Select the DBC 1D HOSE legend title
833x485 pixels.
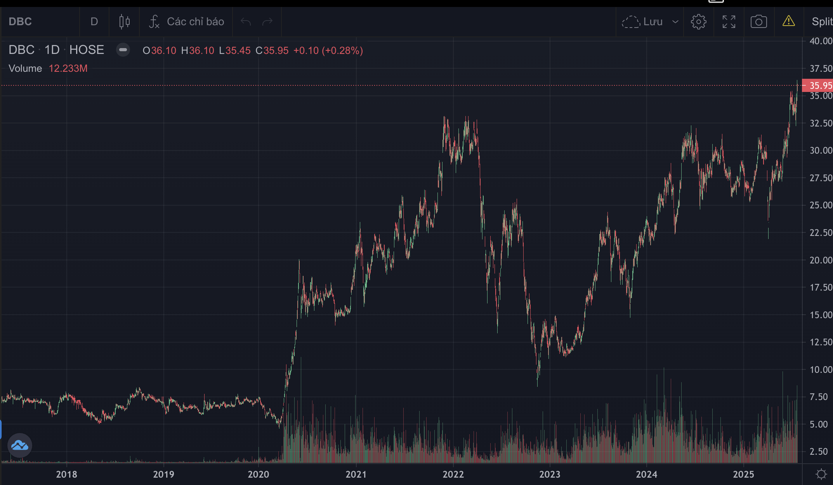[56, 50]
